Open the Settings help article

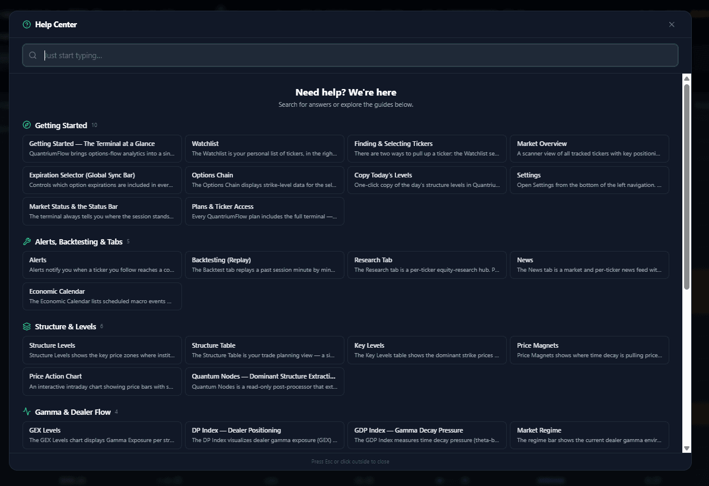coord(590,180)
